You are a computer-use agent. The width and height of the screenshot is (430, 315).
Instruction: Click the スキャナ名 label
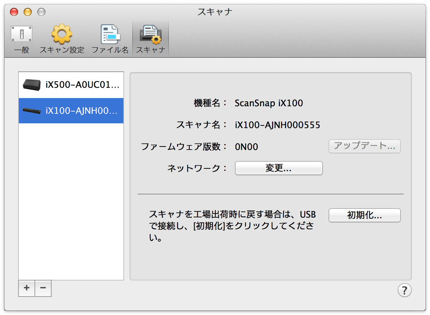202,125
